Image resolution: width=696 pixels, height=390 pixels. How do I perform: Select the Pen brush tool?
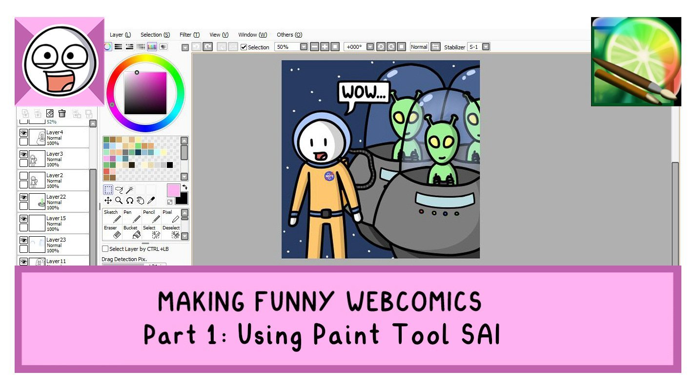tap(131, 216)
